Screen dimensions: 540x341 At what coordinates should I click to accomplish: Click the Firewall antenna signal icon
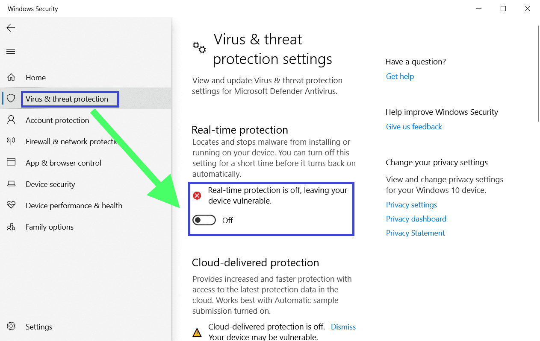pyautogui.click(x=11, y=141)
